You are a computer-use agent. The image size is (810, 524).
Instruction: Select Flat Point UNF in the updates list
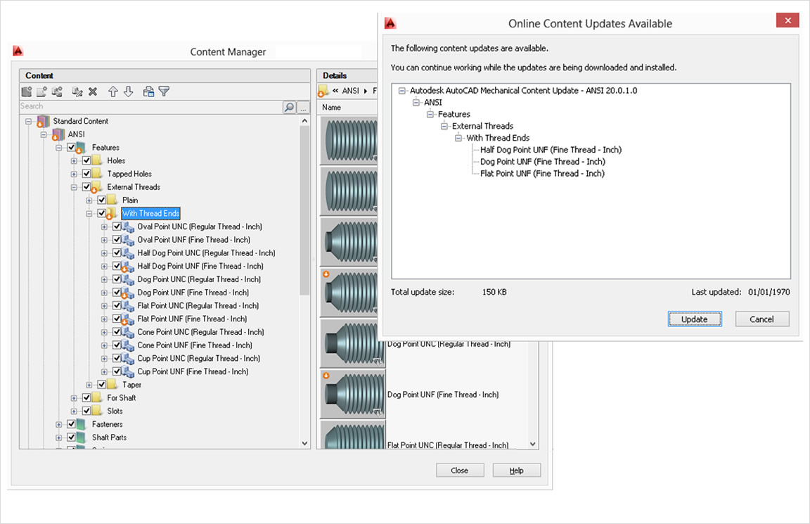point(542,174)
